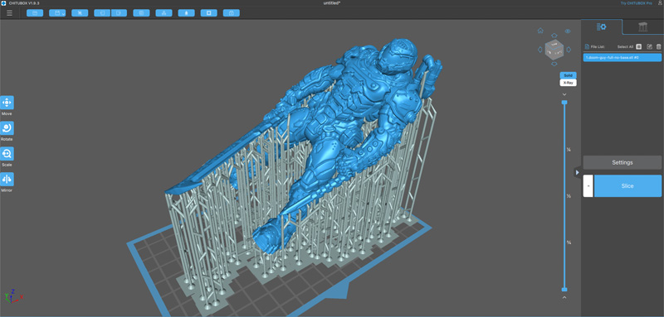Screen dimensions: 664x317
Task: Open the hamburger main menu
Action: coord(9,13)
